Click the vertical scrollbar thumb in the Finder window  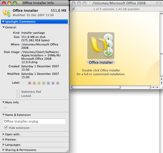pos(161,34)
